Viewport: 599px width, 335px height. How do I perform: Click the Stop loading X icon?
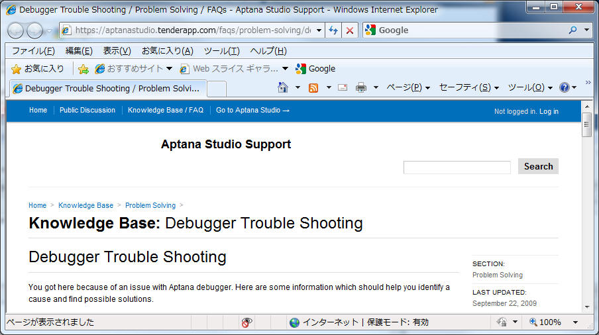click(x=350, y=30)
